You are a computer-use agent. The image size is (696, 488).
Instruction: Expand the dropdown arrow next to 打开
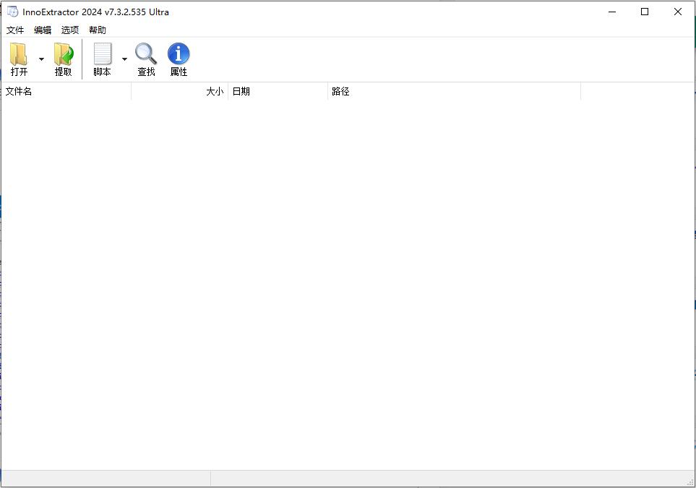[x=41, y=59]
